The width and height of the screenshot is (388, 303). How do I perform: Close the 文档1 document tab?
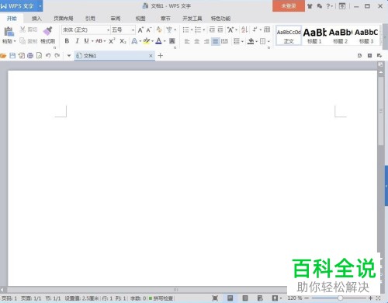(151, 55)
